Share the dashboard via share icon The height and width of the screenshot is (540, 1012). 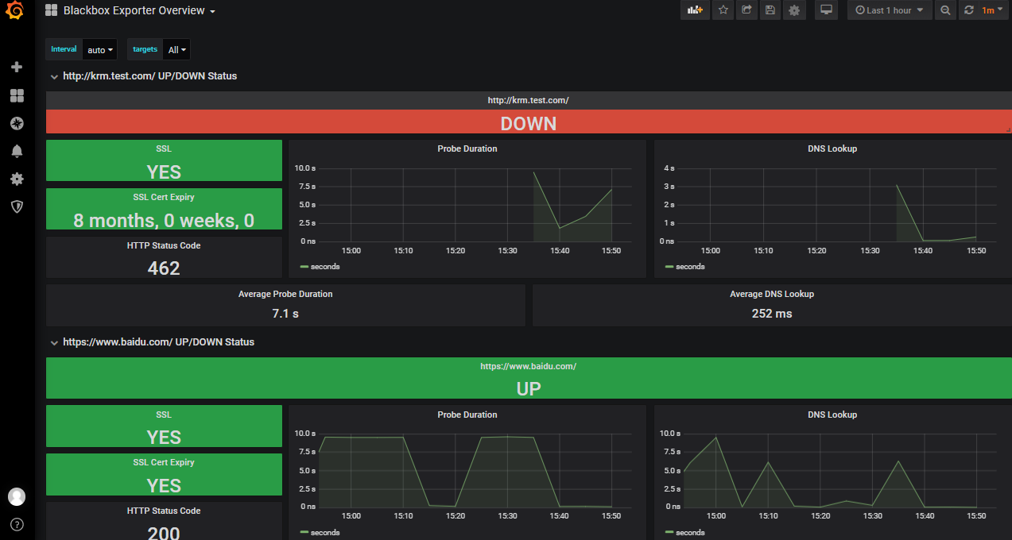click(746, 10)
